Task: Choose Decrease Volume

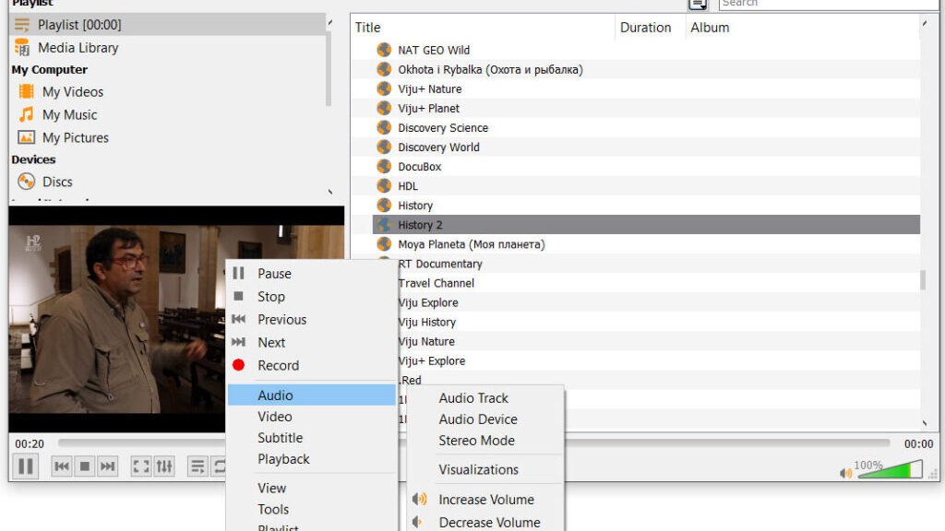Action: [x=485, y=522]
